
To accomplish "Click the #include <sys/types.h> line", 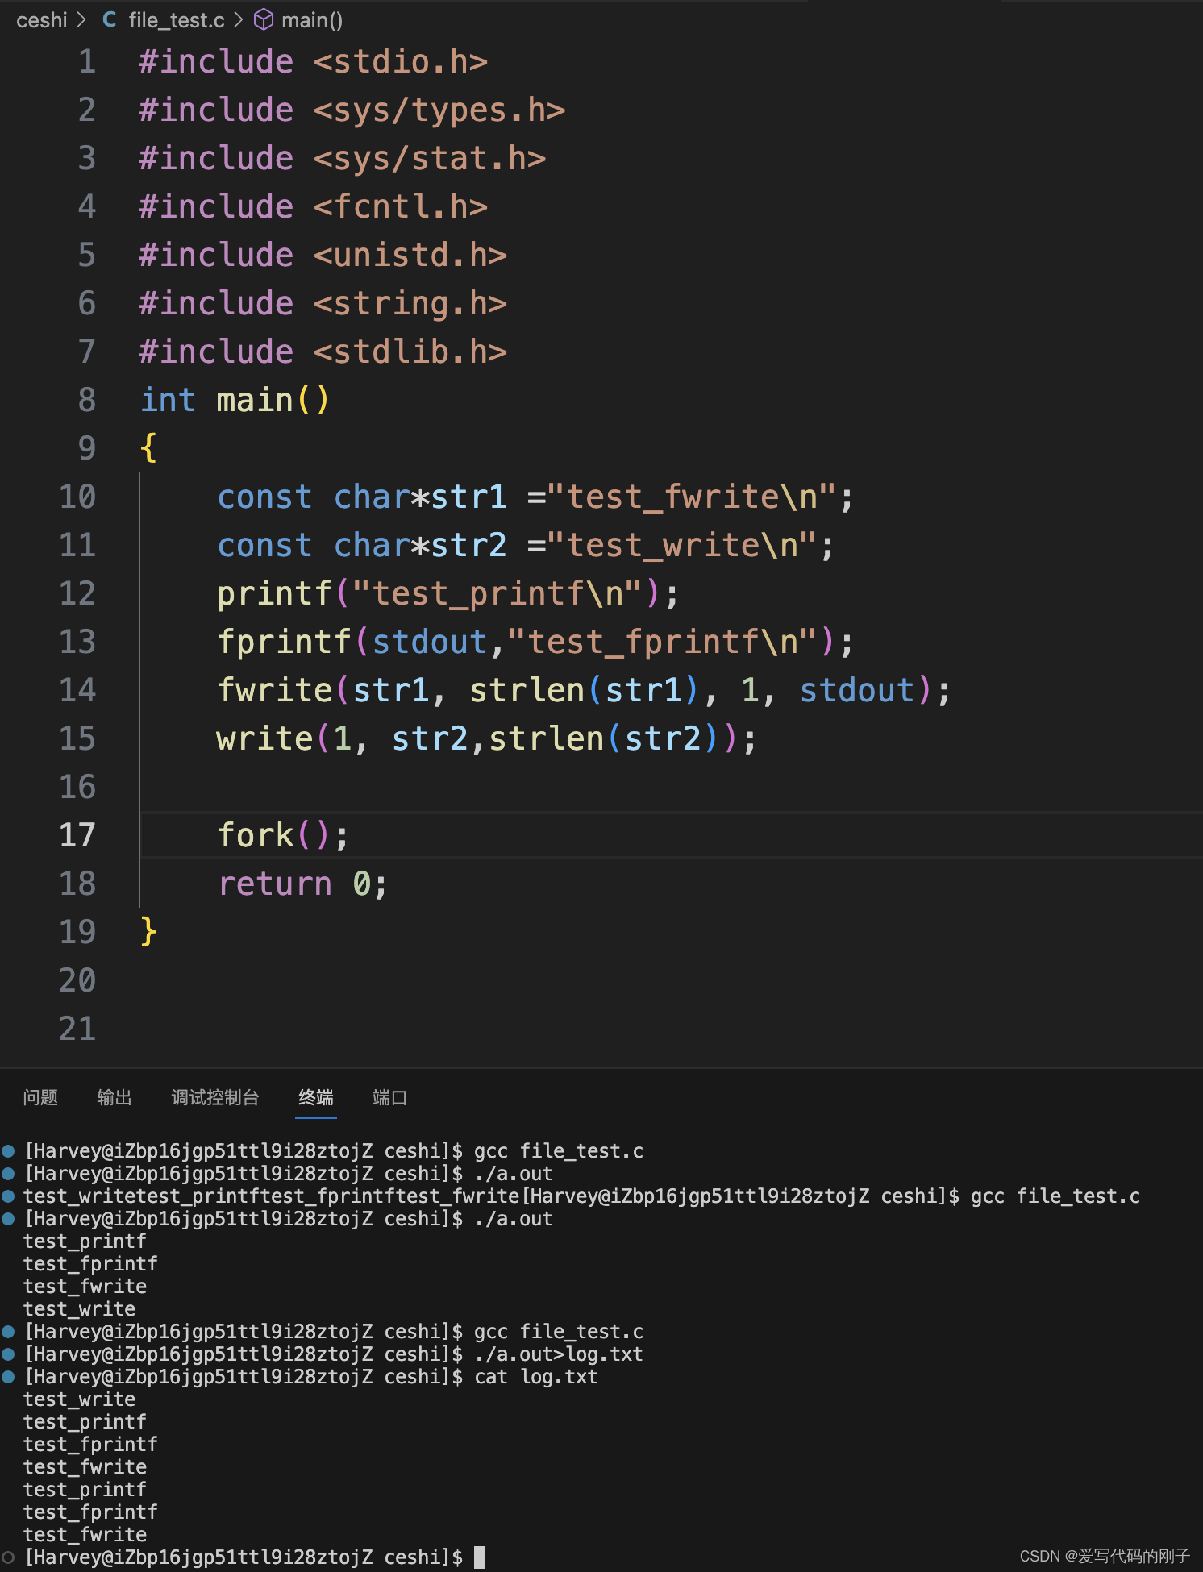I will [352, 110].
